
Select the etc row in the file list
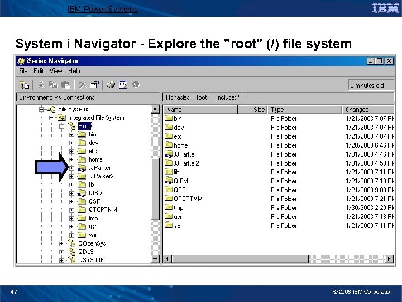[279, 136]
